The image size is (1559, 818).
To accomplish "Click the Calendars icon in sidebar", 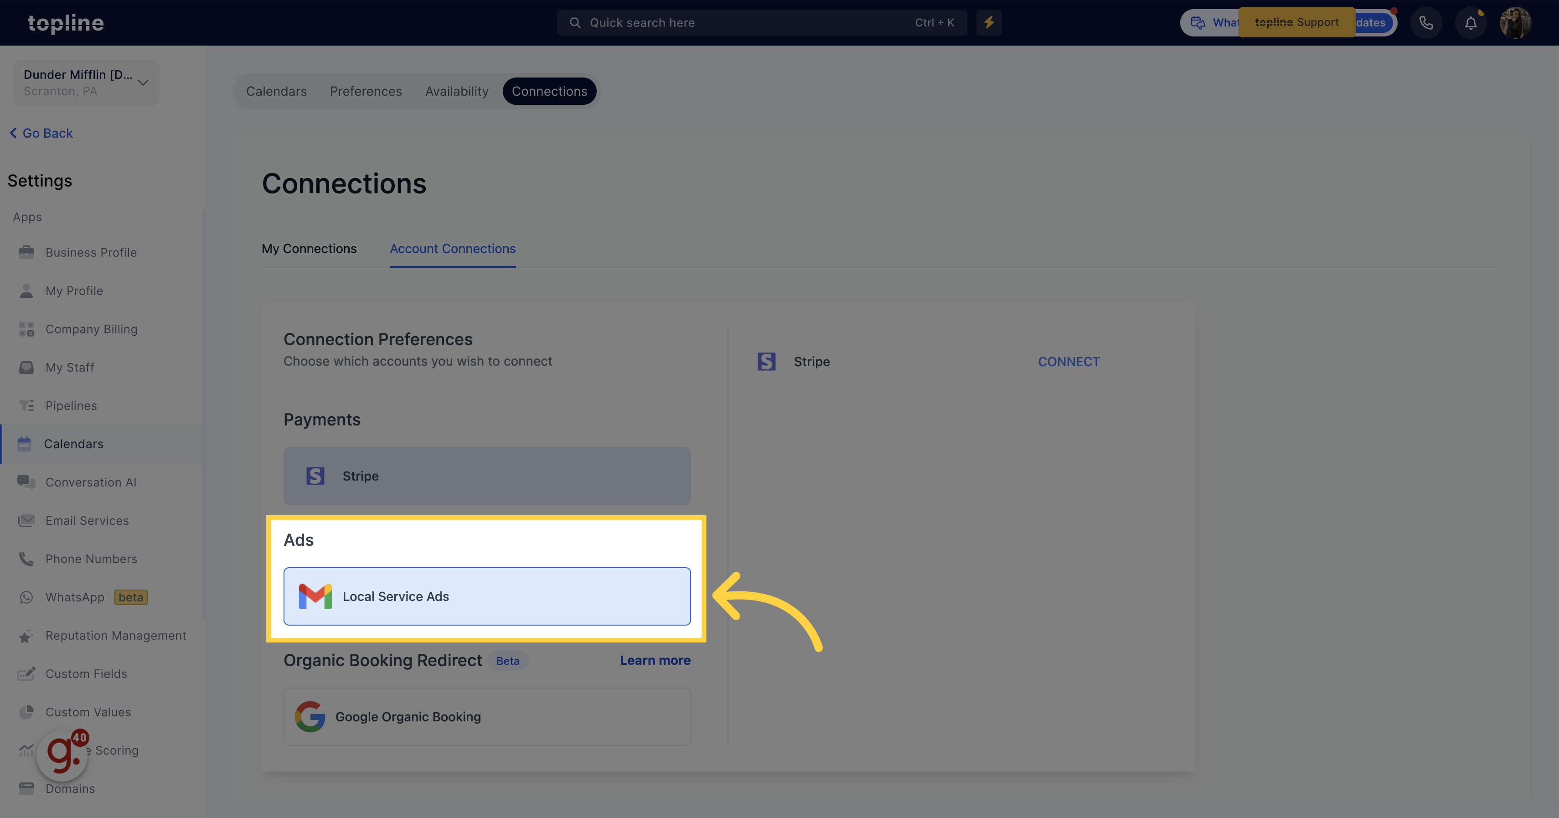I will [25, 444].
